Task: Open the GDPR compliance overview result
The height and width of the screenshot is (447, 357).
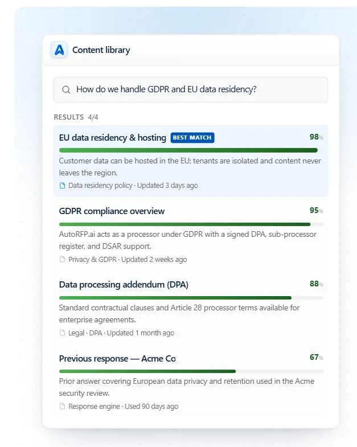Action: (191, 235)
